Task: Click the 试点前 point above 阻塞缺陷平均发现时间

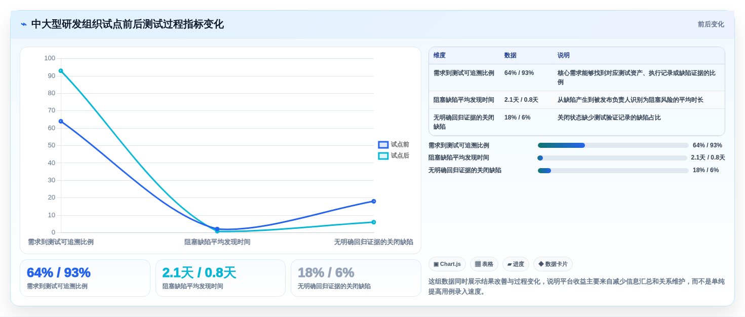Action: click(217, 229)
